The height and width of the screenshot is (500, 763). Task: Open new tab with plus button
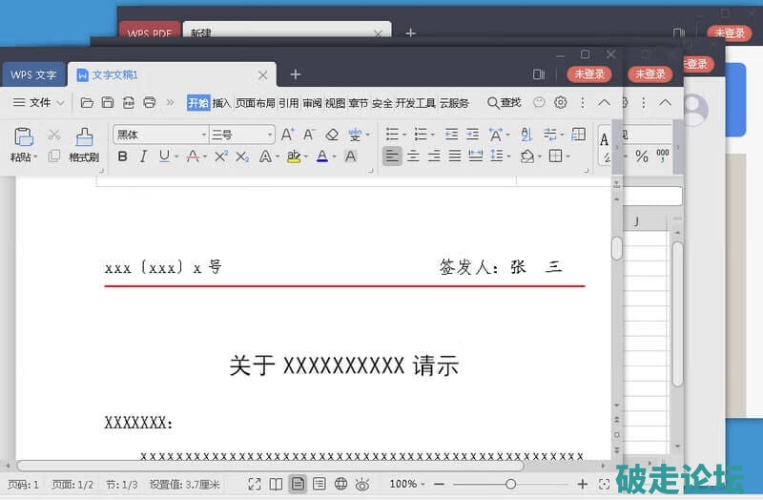point(296,74)
